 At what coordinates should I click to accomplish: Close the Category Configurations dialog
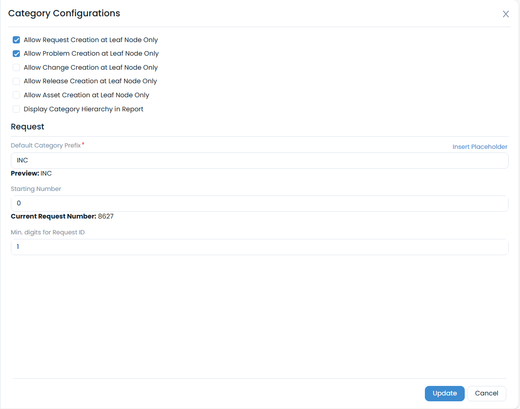pyautogui.click(x=506, y=14)
